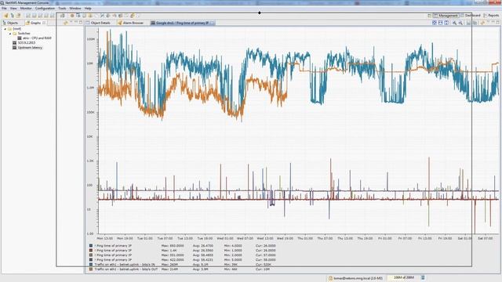Click the round orange toolbar icon

[x=72, y=16]
